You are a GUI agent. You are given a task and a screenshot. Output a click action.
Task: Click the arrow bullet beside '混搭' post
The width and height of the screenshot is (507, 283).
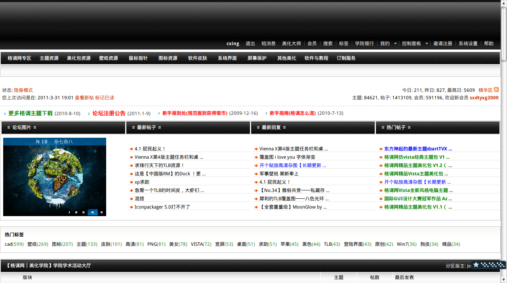pyautogui.click(x=131, y=199)
